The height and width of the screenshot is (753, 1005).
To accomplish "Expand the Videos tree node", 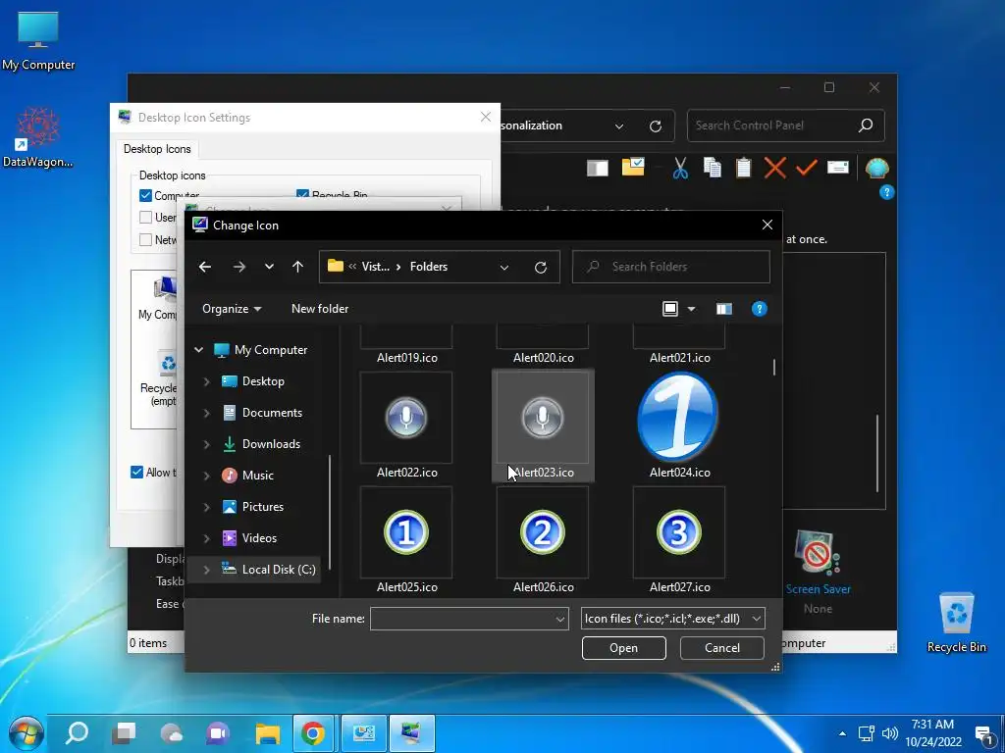I will (x=206, y=538).
